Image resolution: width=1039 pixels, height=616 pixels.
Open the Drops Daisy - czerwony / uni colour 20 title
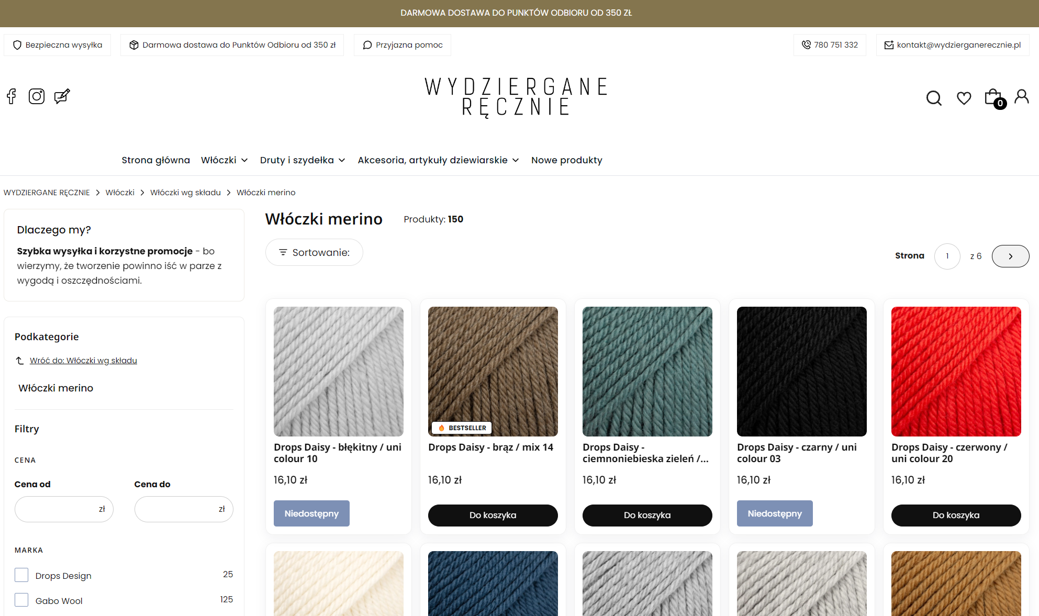[x=949, y=453]
